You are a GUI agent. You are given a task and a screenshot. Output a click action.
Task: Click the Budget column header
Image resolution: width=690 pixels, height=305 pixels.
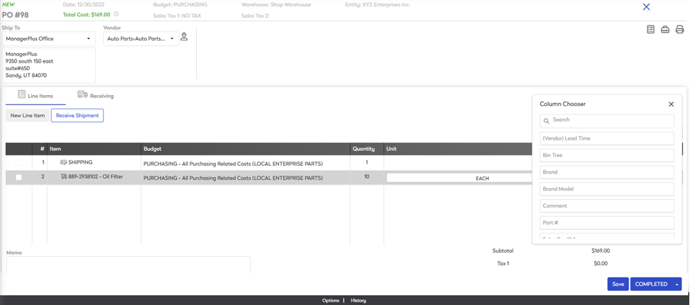coord(245,149)
